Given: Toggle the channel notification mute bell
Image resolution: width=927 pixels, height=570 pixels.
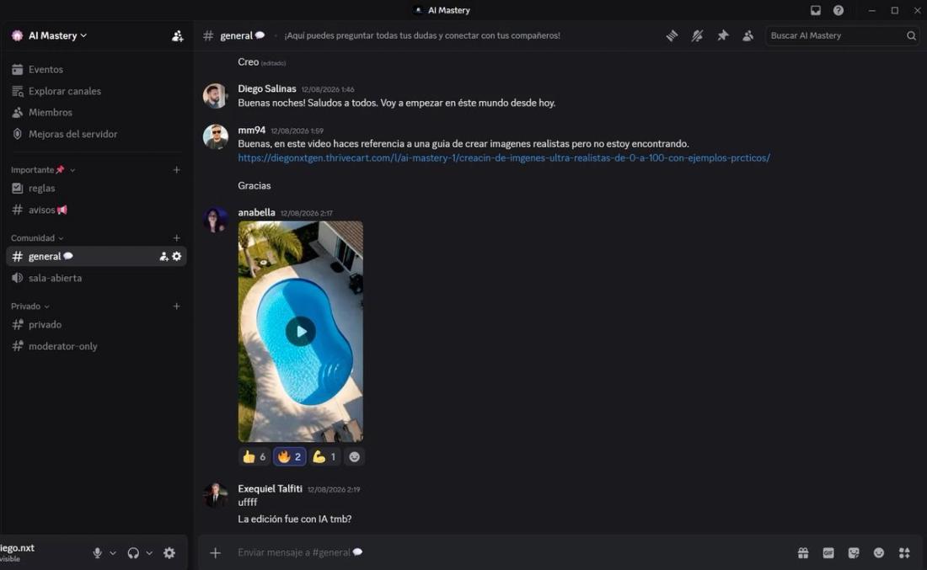Looking at the screenshot, I should [697, 35].
